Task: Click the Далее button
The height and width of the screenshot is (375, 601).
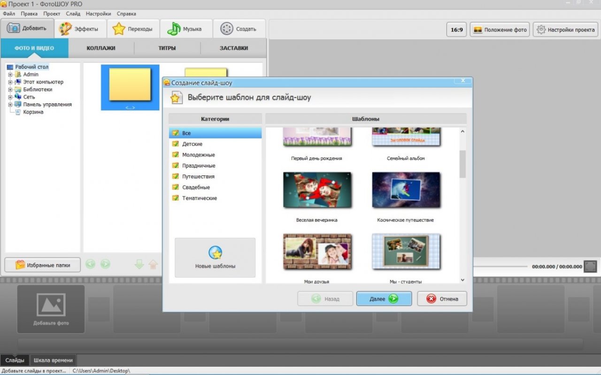Action: point(384,298)
